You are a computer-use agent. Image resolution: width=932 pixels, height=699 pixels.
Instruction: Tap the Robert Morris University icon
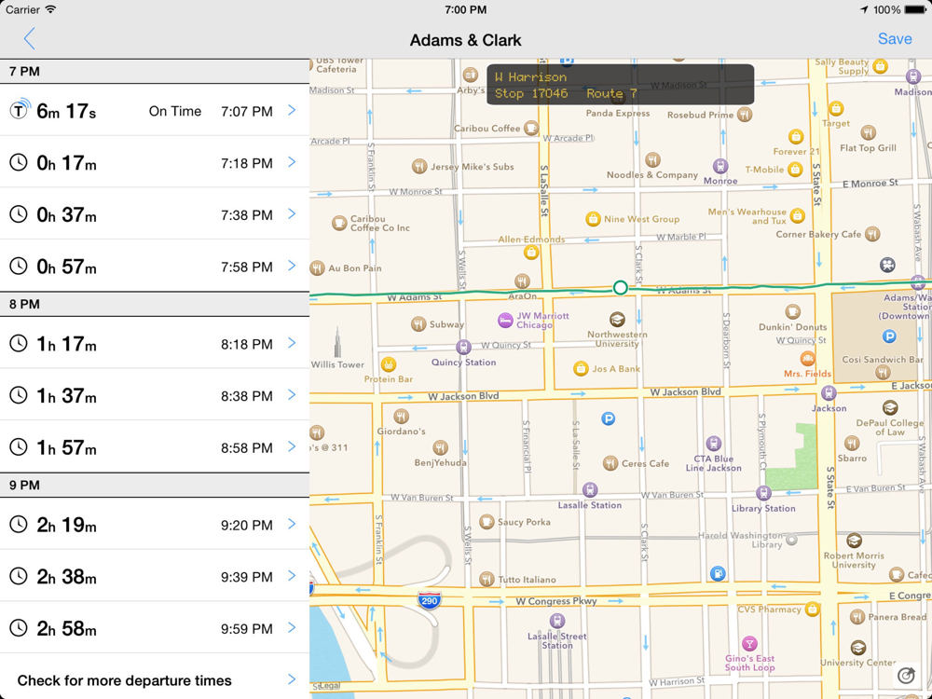coord(854,541)
